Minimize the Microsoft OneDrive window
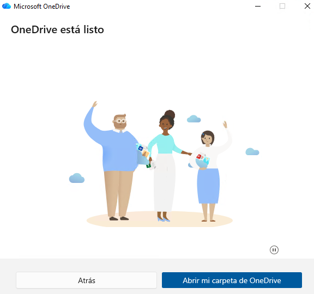The height and width of the screenshot is (294, 314). click(258, 6)
